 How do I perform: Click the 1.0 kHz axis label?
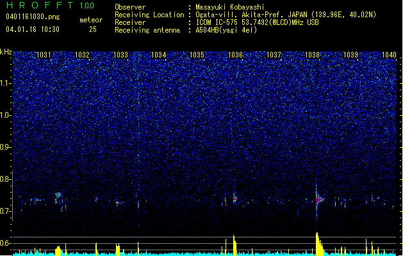(6, 115)
